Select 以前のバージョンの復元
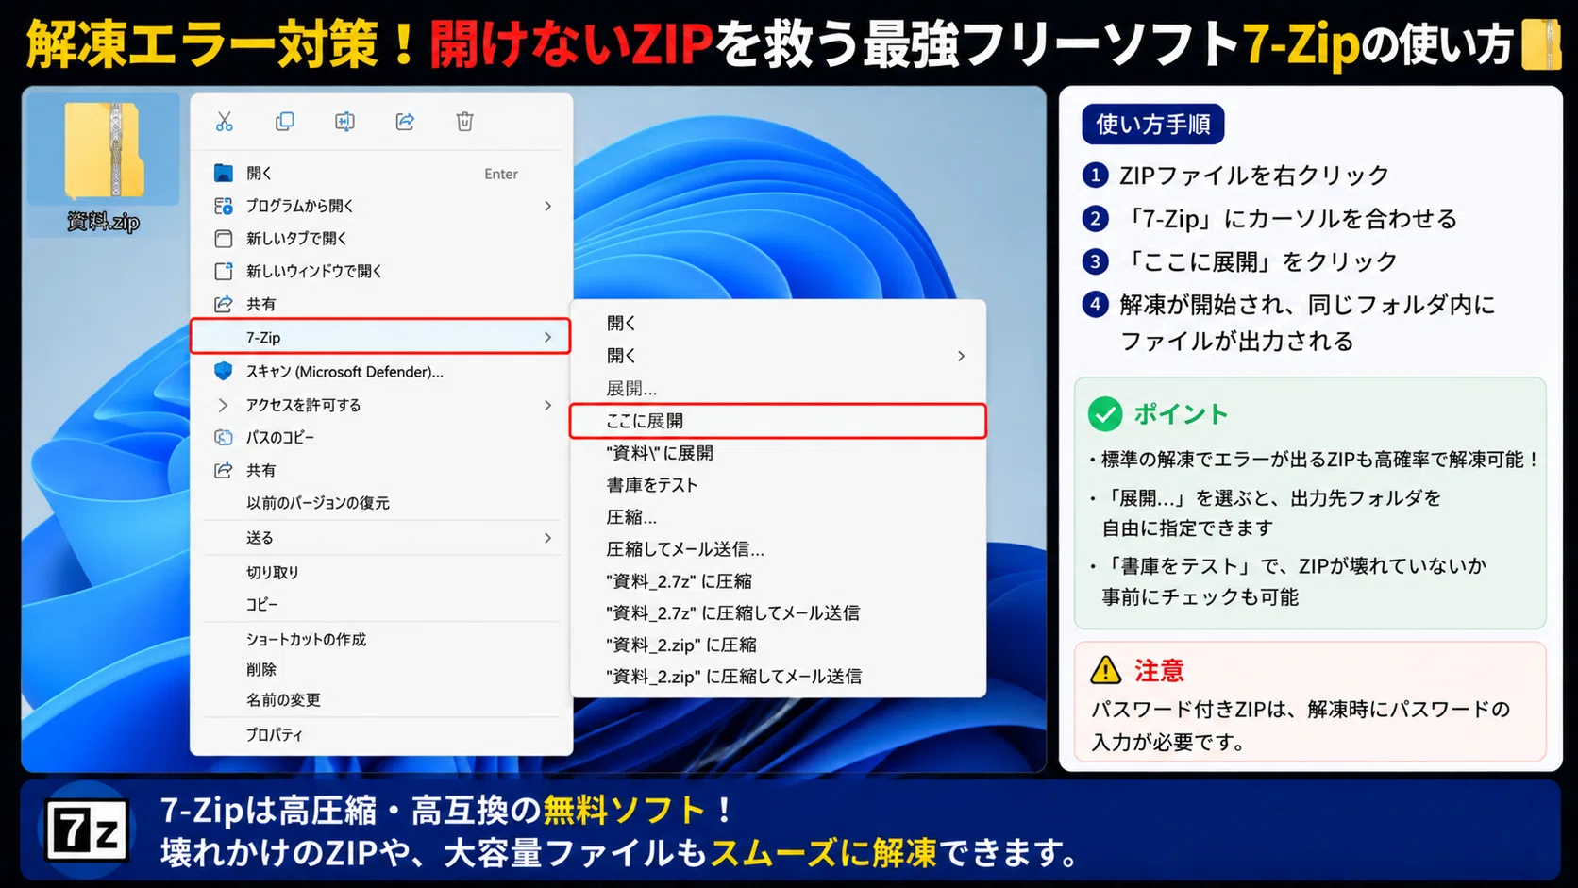 click(x=380, y=503)
